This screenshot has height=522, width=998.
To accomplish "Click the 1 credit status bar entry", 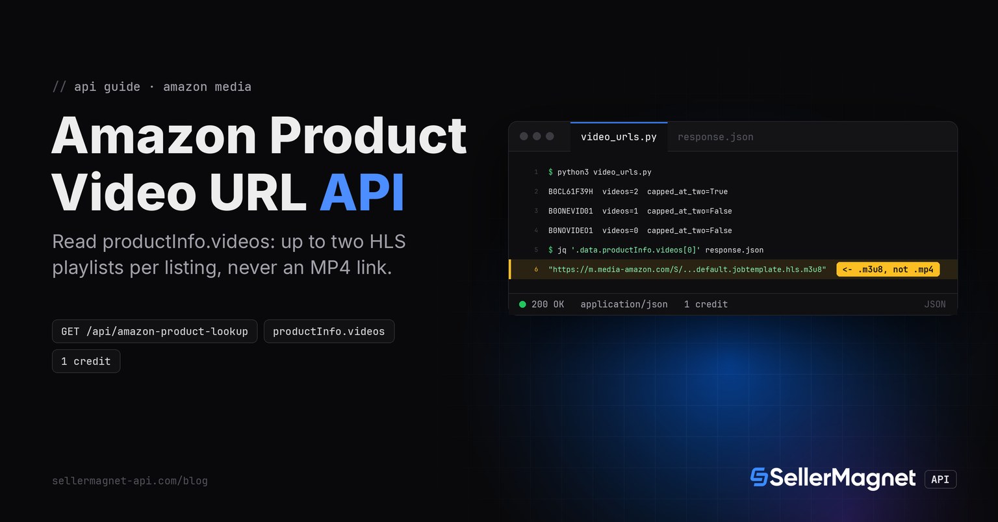I will 706,304.
